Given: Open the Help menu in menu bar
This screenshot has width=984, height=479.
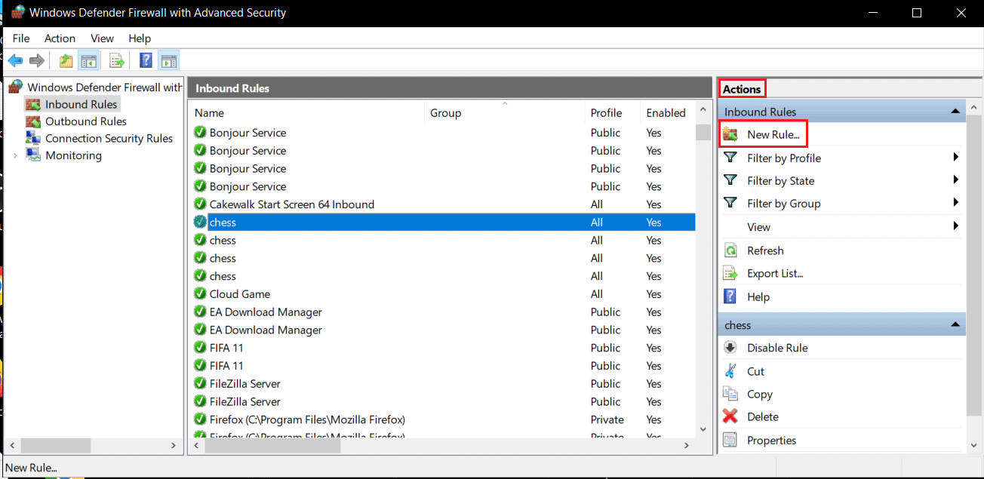Looking at the screenshot, I should tap(140, 38).
